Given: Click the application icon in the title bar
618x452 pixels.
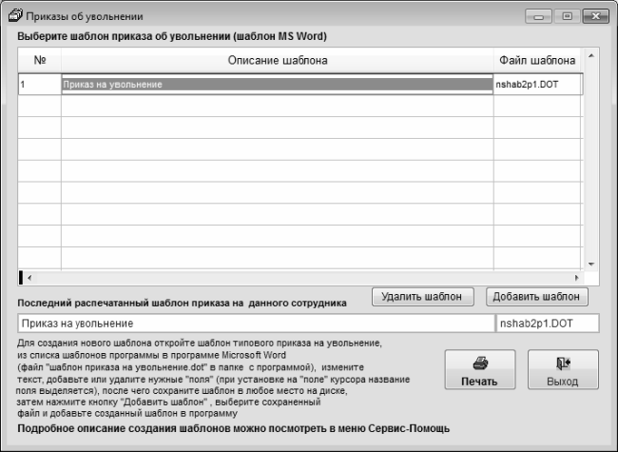Looking at the screenshot, I should 13,17.
